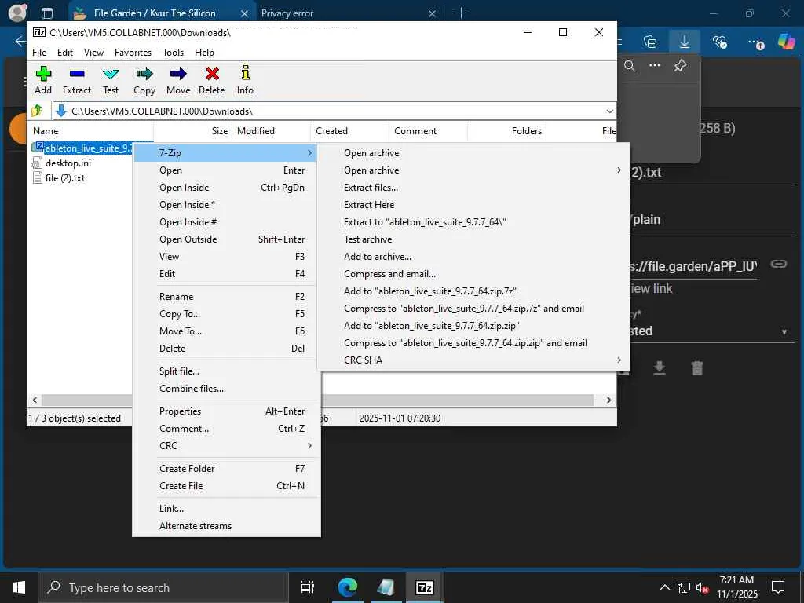This screenshot has height=603, width=804.
Task: Expand the CRC SHA submenu
Action: 619,360
